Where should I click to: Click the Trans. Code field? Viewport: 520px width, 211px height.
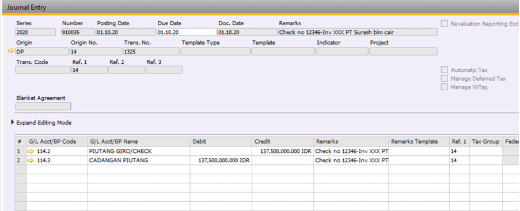[43, 70]
